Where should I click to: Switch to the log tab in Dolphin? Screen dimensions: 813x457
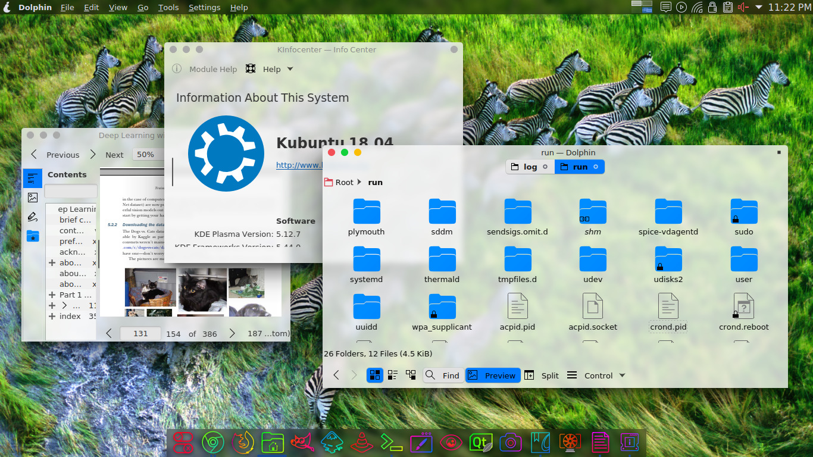click(530, 167)
